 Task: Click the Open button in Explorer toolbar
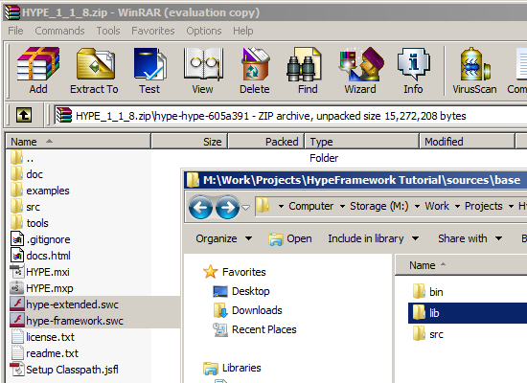click(290, 238)
